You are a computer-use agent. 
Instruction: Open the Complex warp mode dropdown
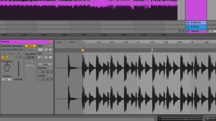[30, 66]
